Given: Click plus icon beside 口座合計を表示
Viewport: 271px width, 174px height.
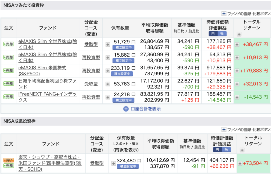Looking at the screenshot, I should pos(126,109).
